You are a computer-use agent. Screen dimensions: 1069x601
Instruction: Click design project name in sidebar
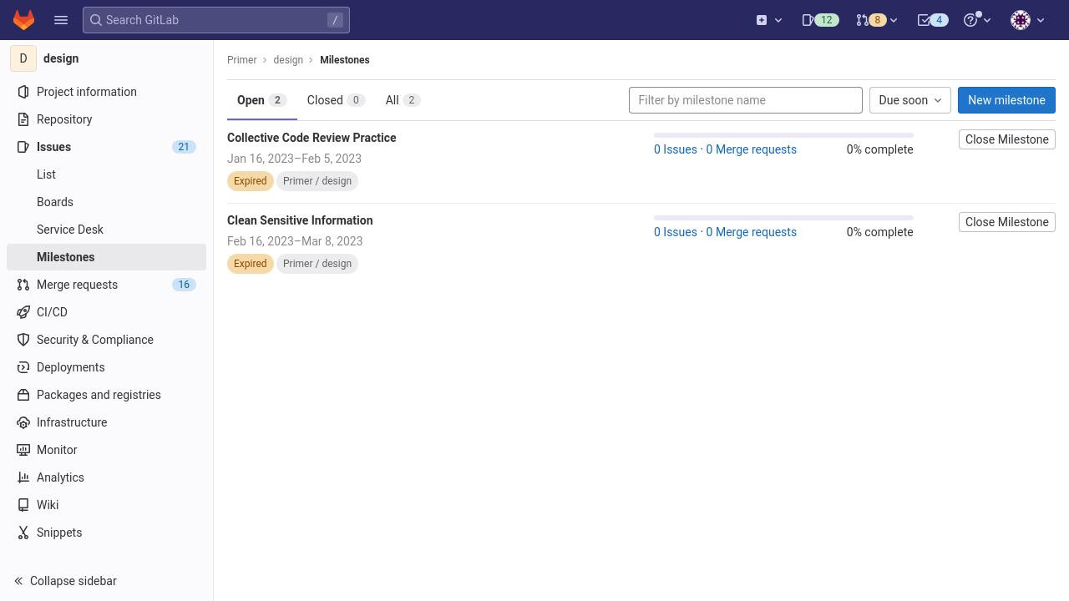pyautogui.click(x=61, y=58)
